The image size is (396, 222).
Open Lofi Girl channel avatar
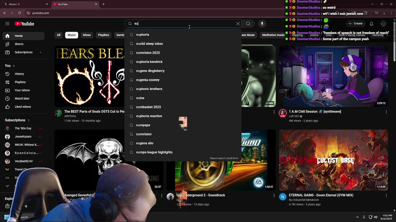(x=283, y=113)
